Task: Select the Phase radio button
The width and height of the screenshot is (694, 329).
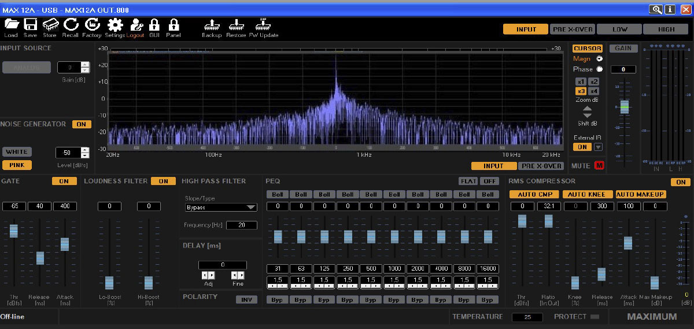Action: 599,69
